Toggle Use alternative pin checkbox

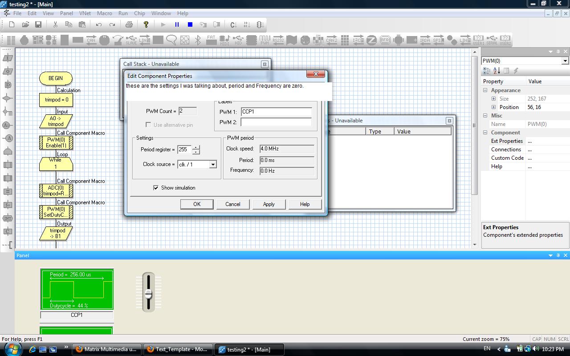[149, 125]
